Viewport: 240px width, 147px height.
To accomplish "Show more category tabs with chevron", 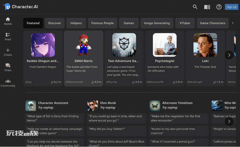I will click(x=233, y=23).
